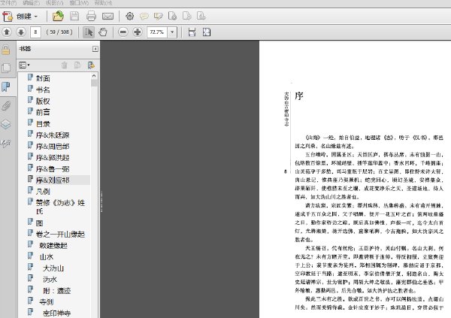Click the zoom in plus button
This screenshot has width=451, height=318.
pos(138,32)
